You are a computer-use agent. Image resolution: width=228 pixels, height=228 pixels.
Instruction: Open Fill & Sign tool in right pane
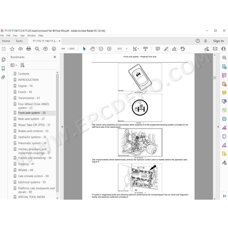pyautogui.click(x=224, y=145)
